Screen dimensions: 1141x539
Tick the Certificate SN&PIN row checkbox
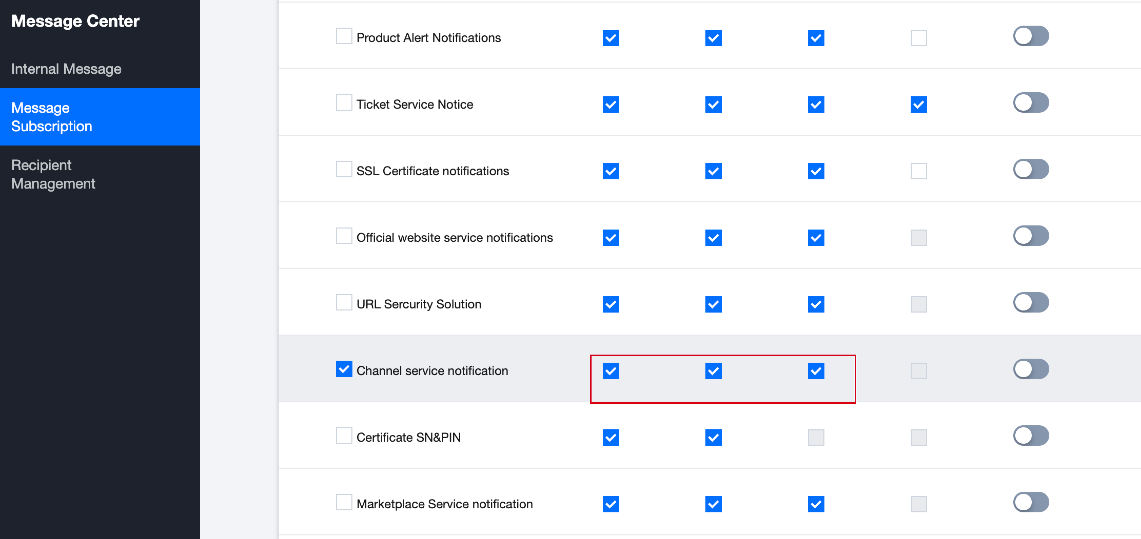click(344, 436)
